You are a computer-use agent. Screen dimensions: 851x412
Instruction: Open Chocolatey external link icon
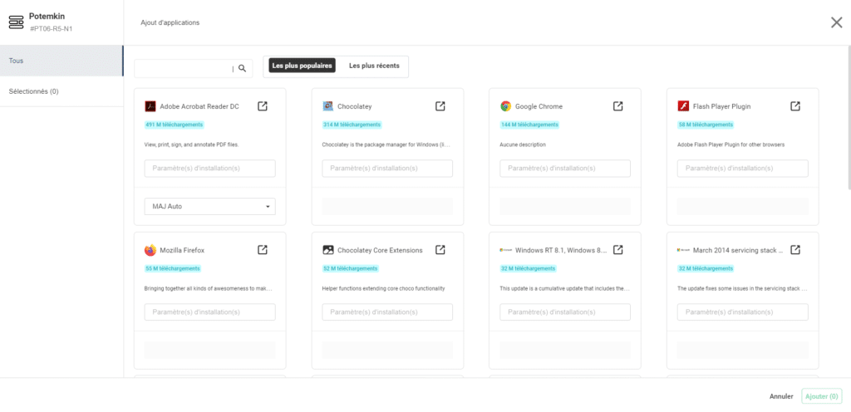click(x=440, y=106)
